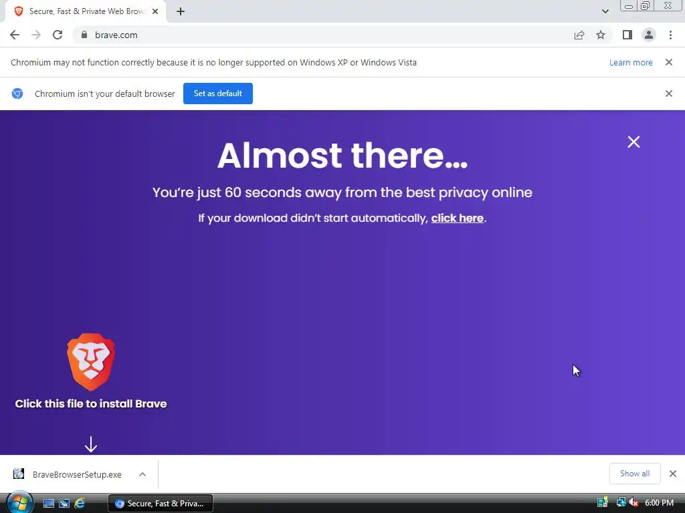Screen dimensions: 685x513
Task: Close the Almost there overlay
Action: pyautogui.click(x=633, y=142)
